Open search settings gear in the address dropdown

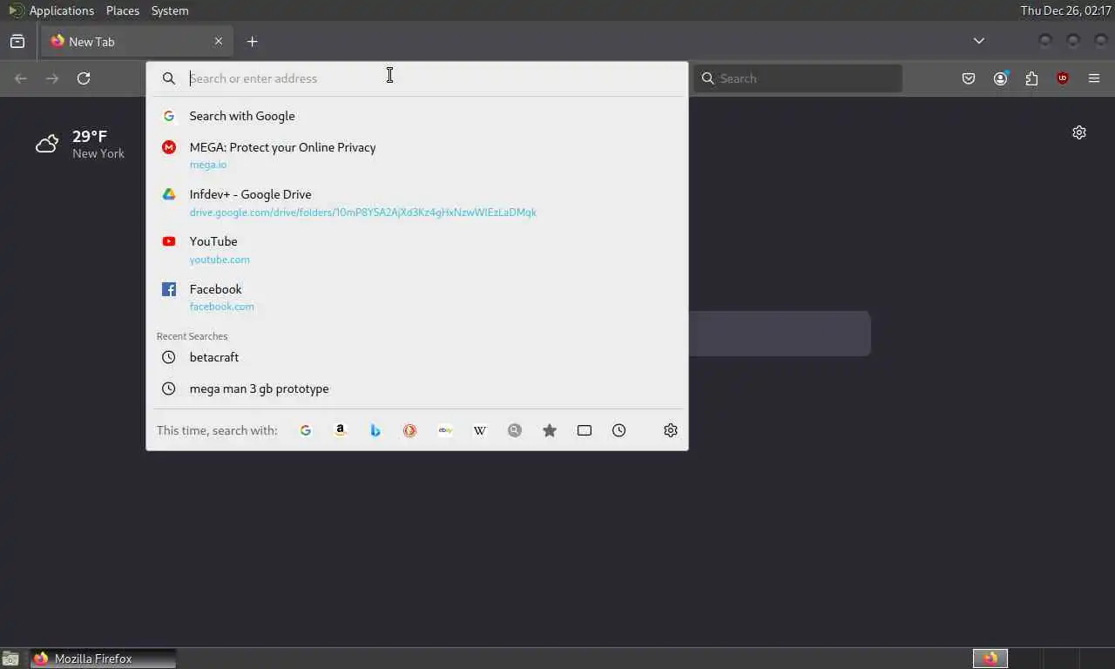[671, 430]
